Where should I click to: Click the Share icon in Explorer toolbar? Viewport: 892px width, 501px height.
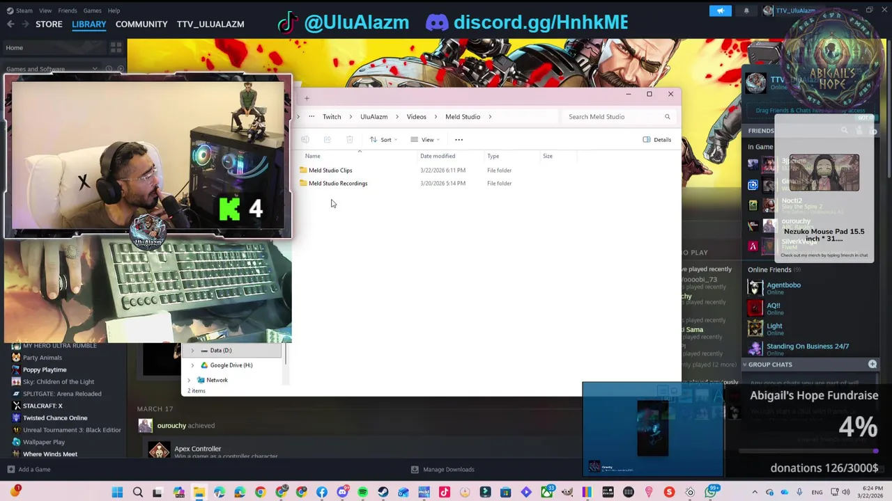[327, 140]
